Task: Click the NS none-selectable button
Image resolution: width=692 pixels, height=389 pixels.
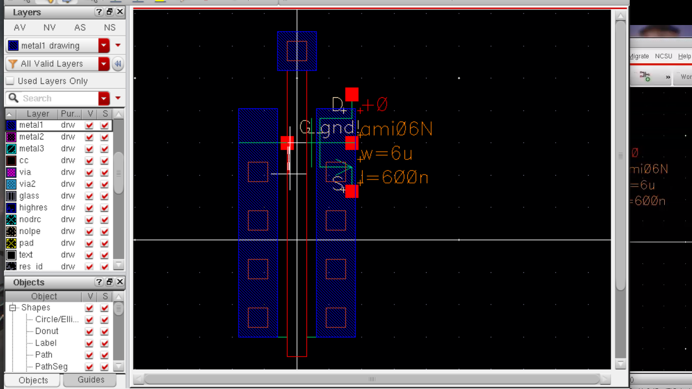Action: (110, 27)
